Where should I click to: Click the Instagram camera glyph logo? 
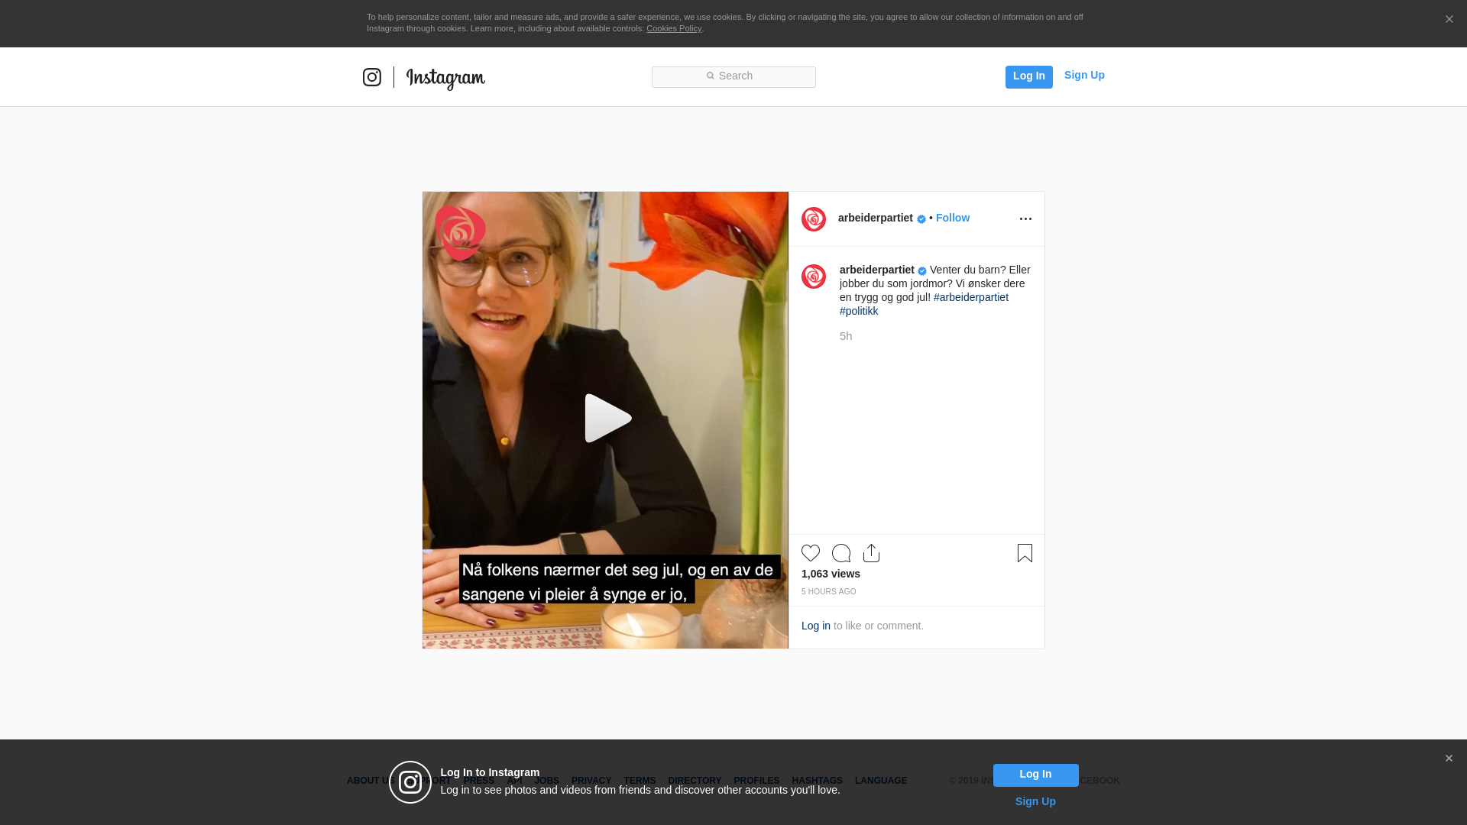[372, 77]
